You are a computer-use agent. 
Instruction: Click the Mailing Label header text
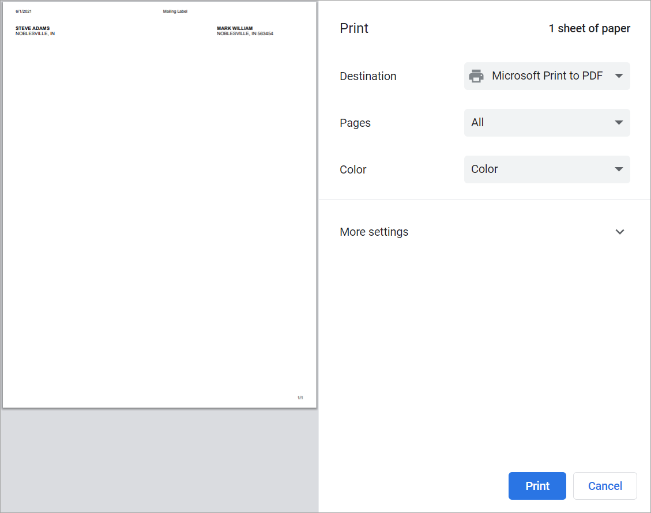pos(175,11)
